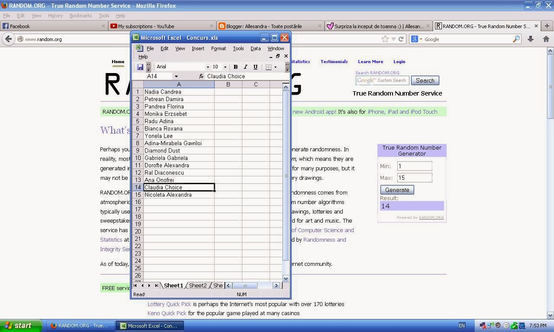Select row 8 header

pyautogui.click(x=138, y=143)
